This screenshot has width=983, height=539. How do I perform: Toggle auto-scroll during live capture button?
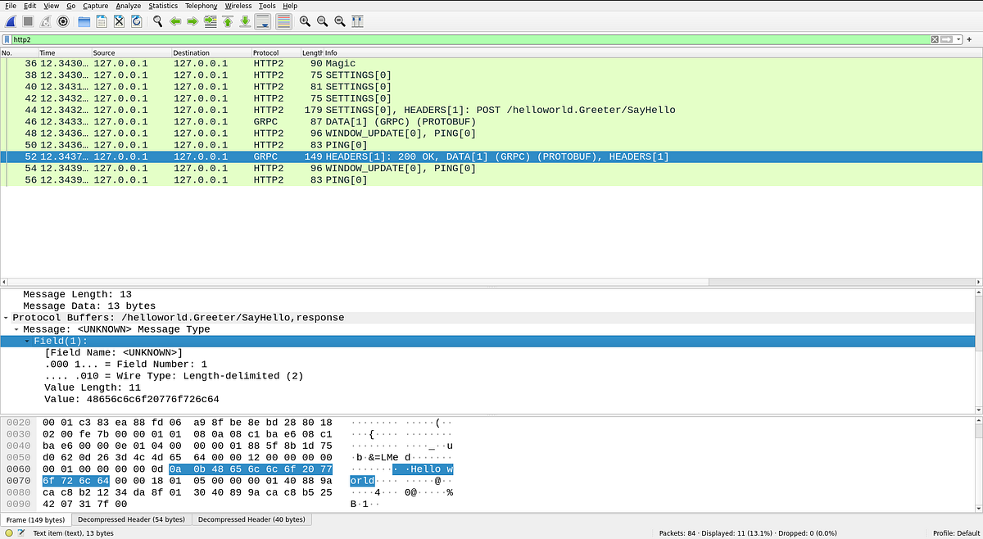[263, 21]
